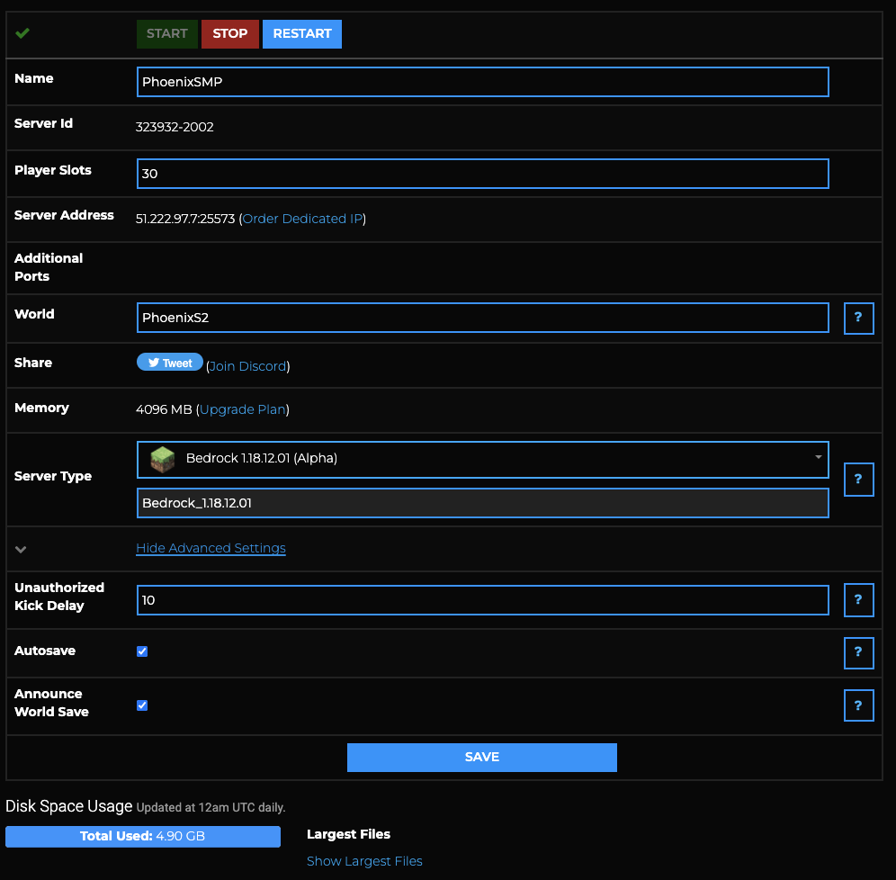The height and width of the screenshot is (880, 896).
Task: Click the Tweet share button
Action: [x=170, y=363]
